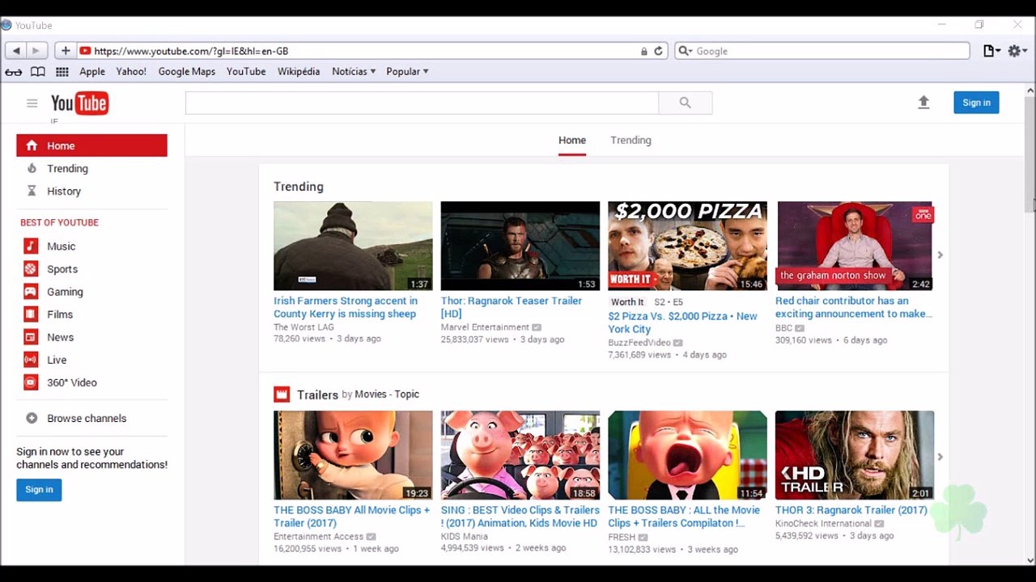Play the Graham Norton Show thumbnail

[854, 246]
